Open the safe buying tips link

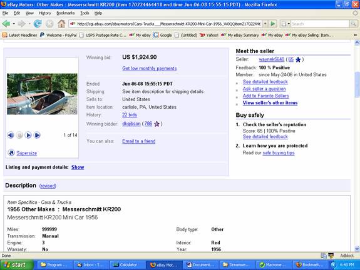(279, 153)
